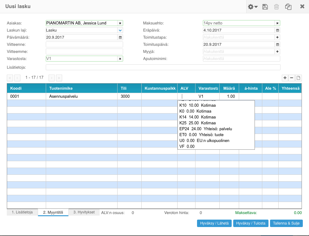Go to first page of rows
The height and width of the screenshot is (236, 309).
[x=10, y=78]
